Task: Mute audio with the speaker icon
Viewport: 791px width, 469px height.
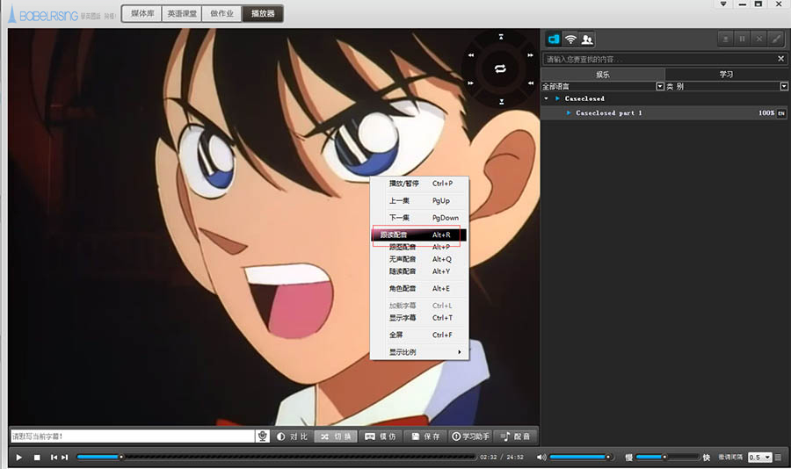Action: point(541,458)
